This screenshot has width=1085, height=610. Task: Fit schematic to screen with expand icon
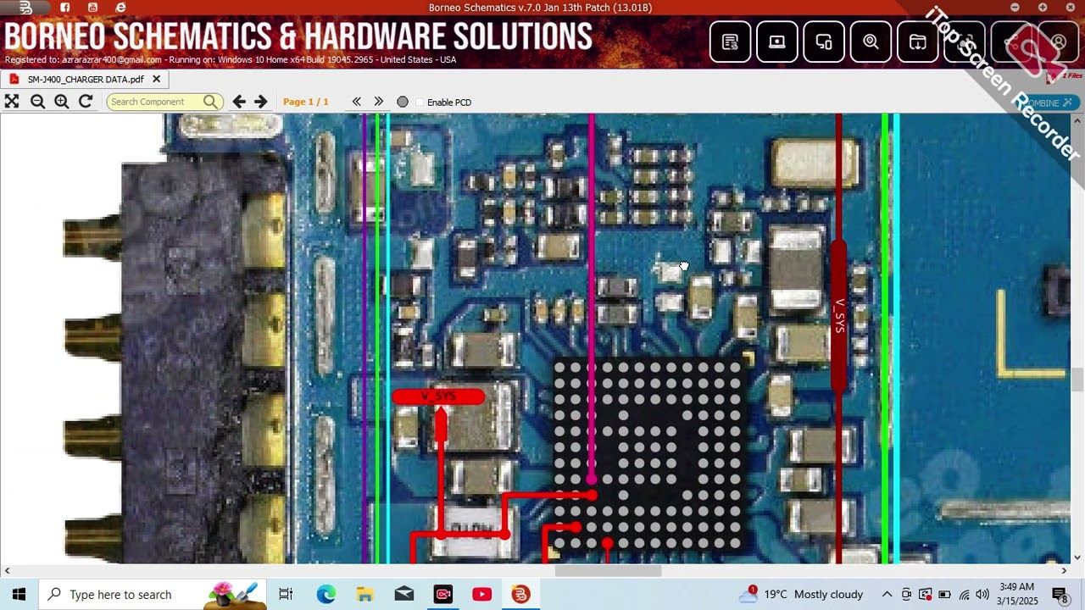coord(12,102)
